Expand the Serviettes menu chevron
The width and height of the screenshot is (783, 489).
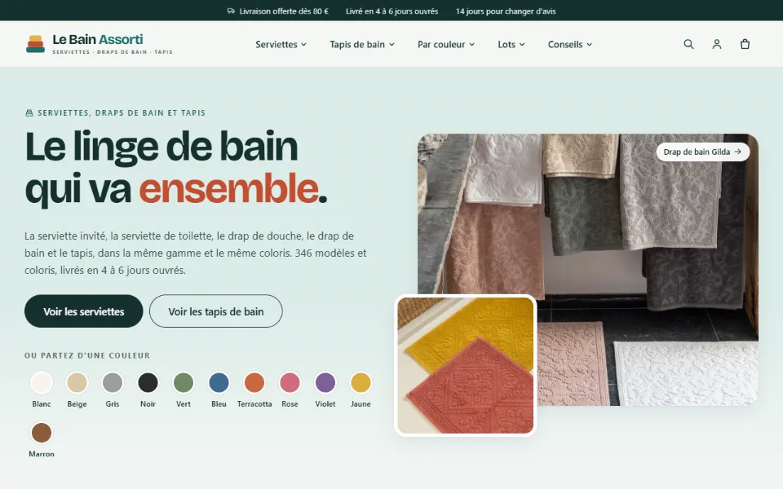pyautogui.click(x=303, y=44)
